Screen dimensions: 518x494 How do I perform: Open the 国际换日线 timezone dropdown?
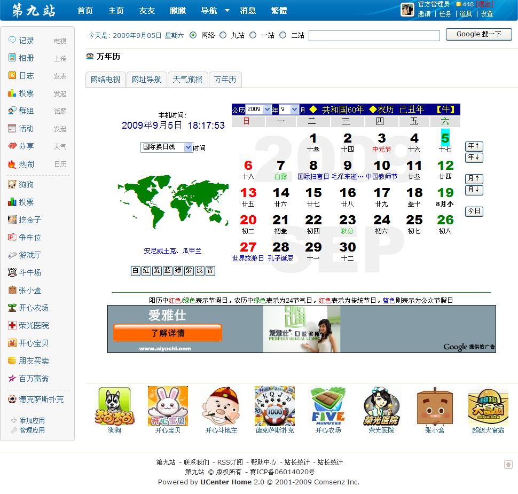[x=167, y=147]
